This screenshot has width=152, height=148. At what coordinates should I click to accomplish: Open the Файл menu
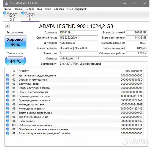coord(7,9)
